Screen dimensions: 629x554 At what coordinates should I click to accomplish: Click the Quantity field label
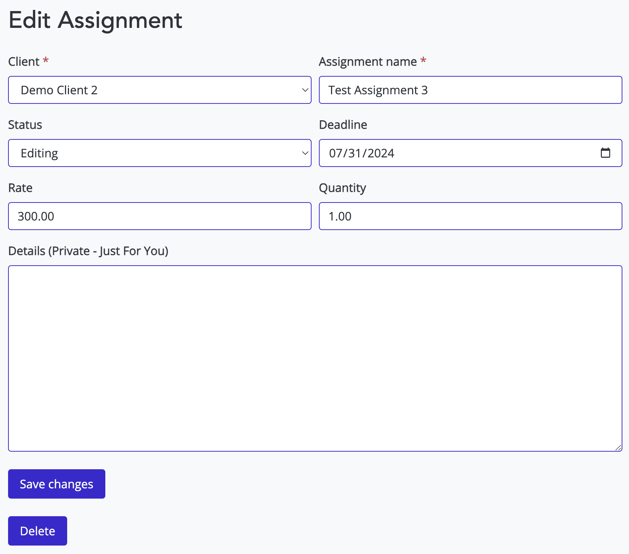pos(342,188)
